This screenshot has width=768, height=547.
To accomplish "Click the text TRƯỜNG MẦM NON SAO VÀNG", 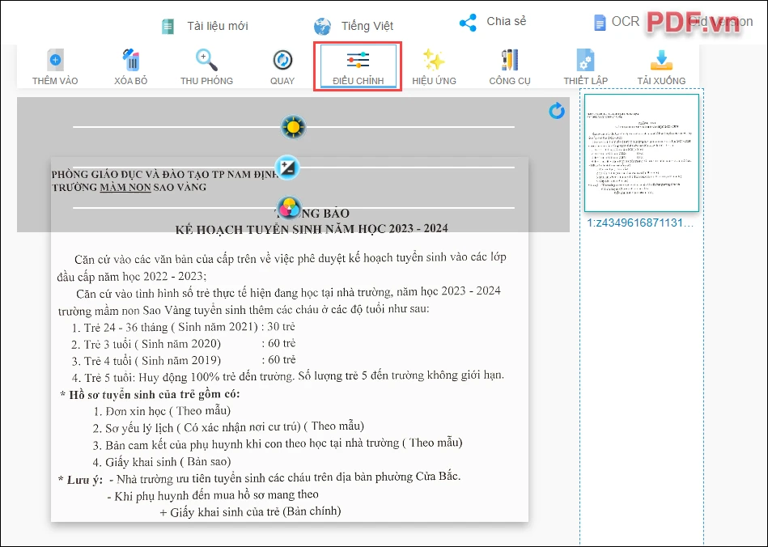I will [129, 187].
